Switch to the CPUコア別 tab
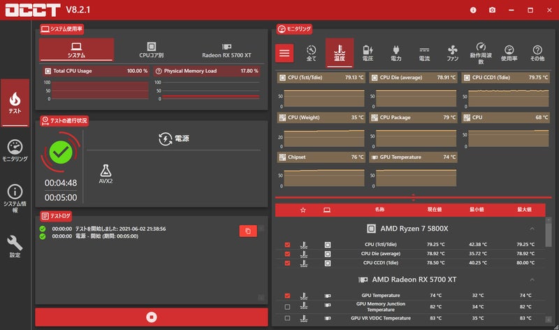The image size is (559, 330). pos(151,50)
